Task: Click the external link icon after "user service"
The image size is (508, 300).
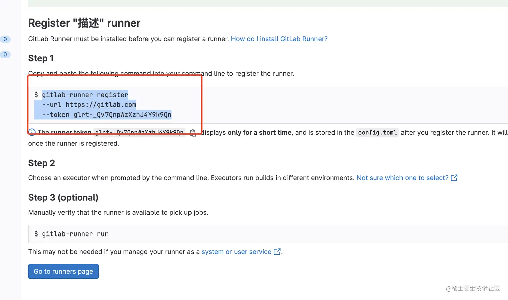Action: (x=277, y=252)
